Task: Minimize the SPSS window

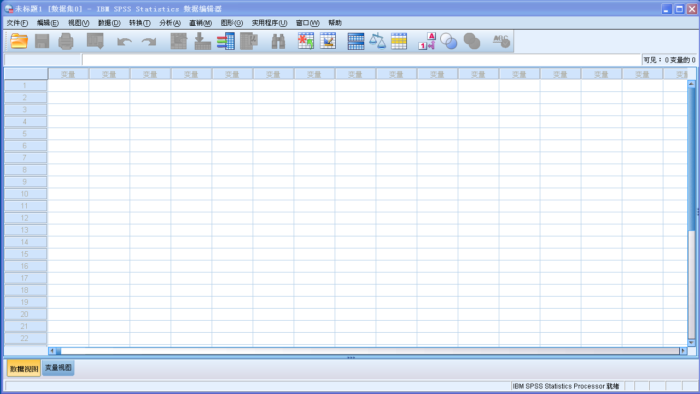Action: [x=667, y=9]
